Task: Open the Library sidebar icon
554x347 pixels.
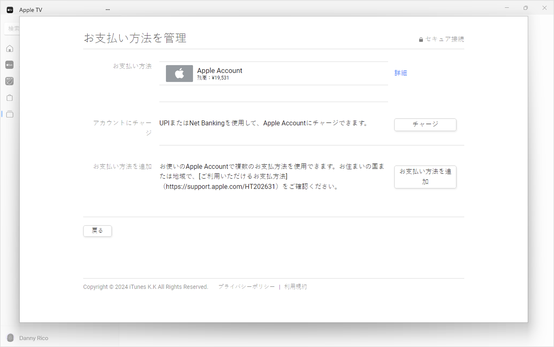Action: pos(10,114)
